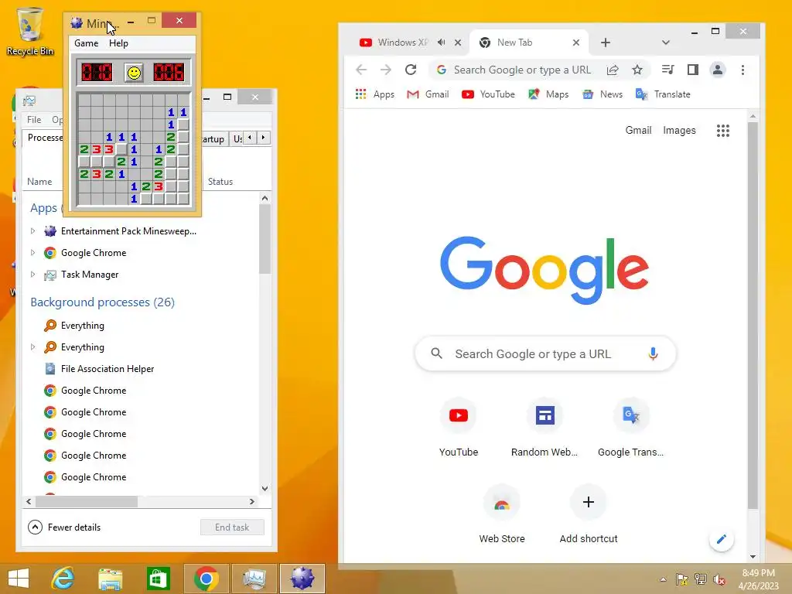Click Chrome back arrow
792x594 pixels.
tap(361, 70)
